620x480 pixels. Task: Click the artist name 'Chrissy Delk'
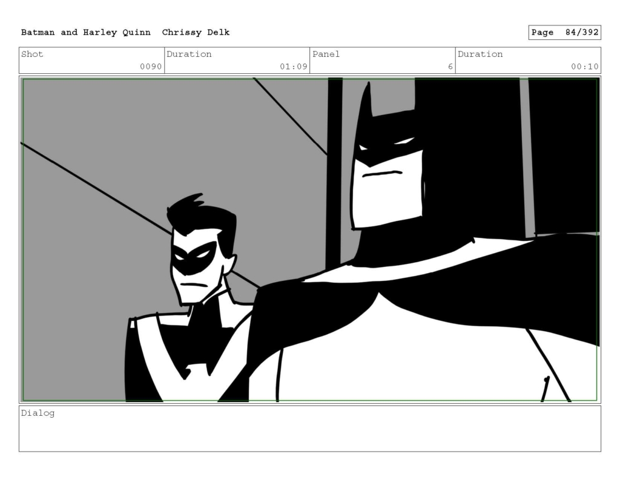[196, 33]
